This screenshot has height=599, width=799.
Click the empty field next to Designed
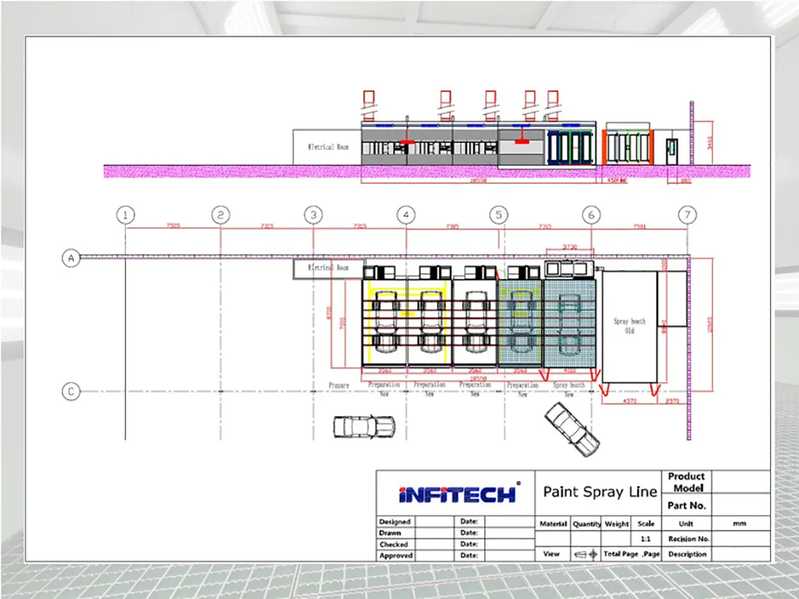433,521
